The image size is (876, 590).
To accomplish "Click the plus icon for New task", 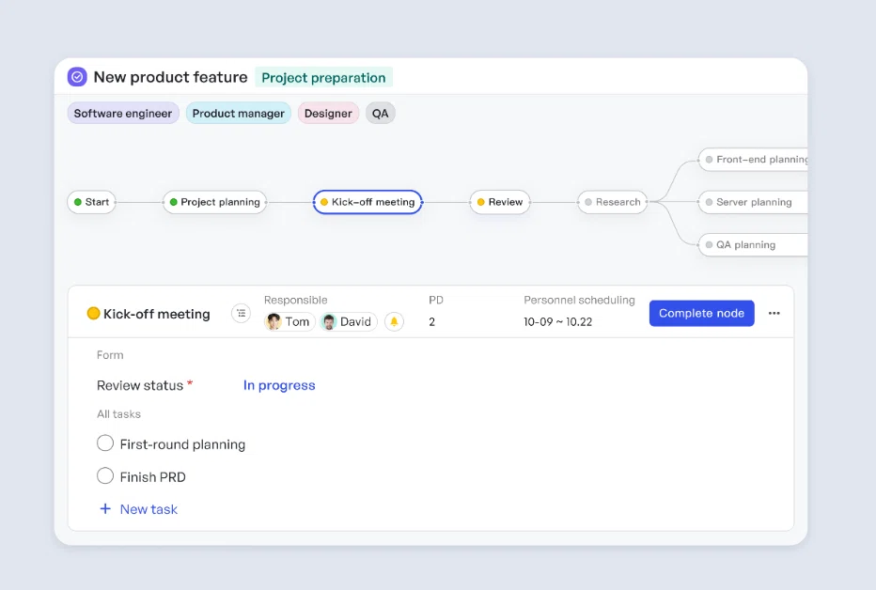I will click(x=105, y=509).
